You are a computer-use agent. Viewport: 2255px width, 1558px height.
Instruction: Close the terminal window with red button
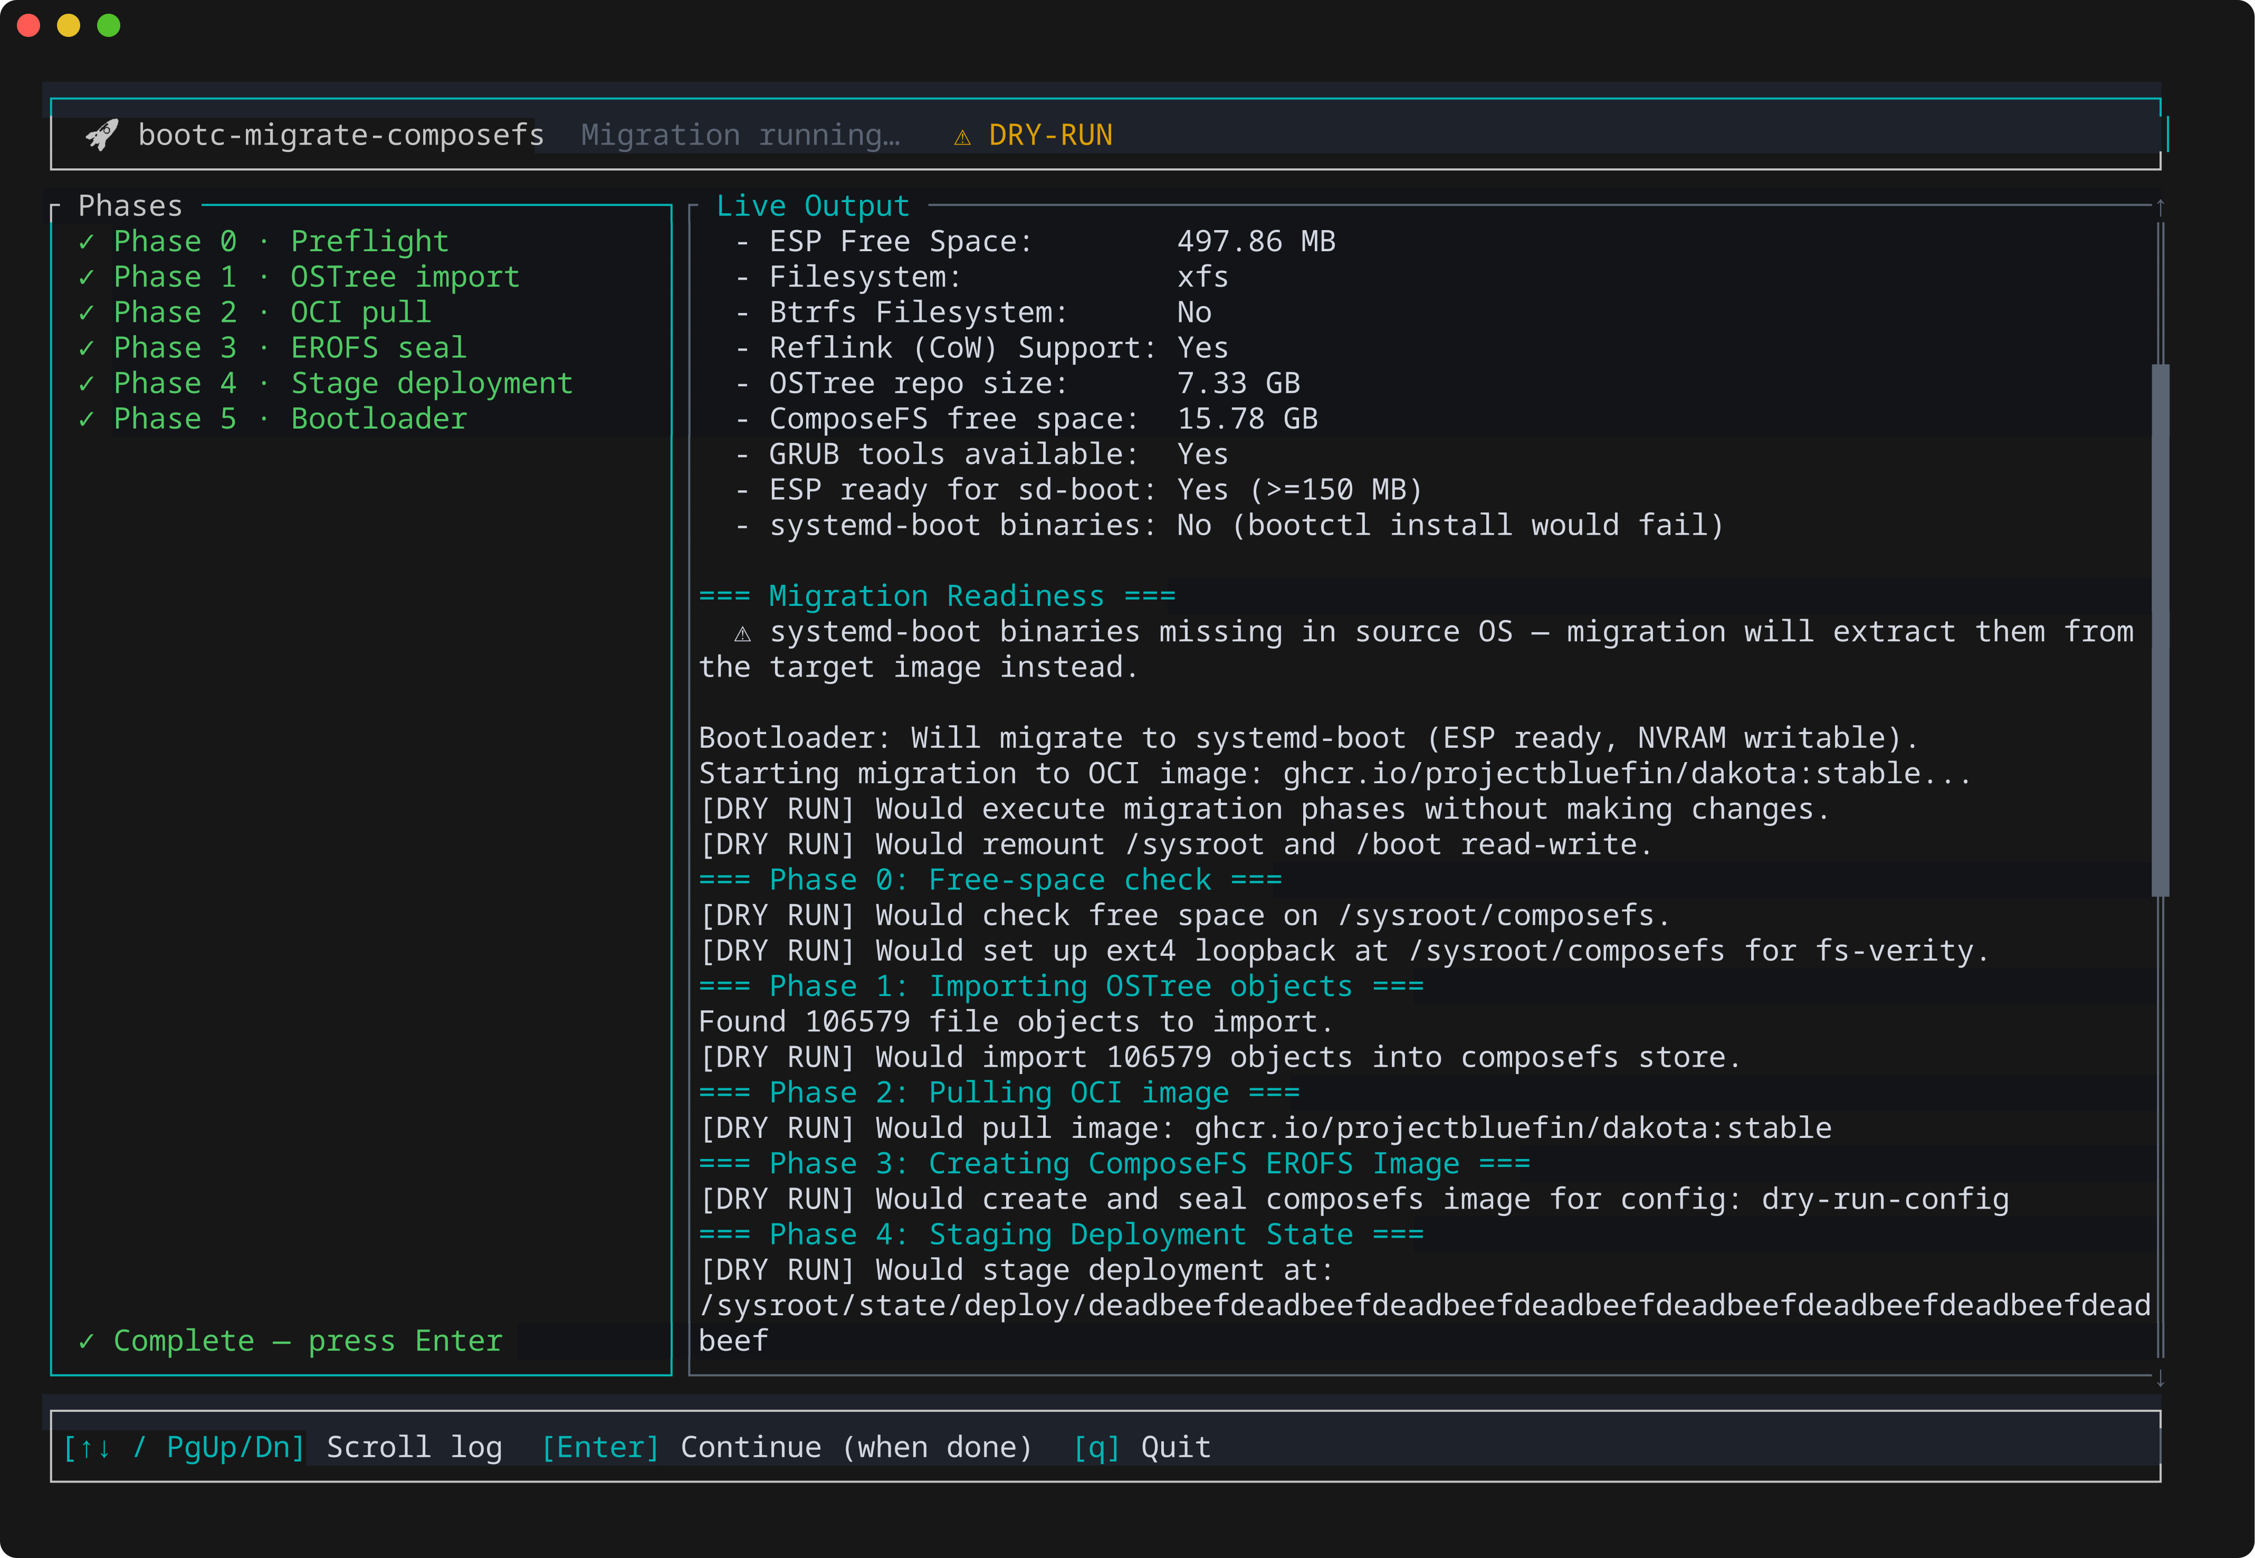coord(28,25)
